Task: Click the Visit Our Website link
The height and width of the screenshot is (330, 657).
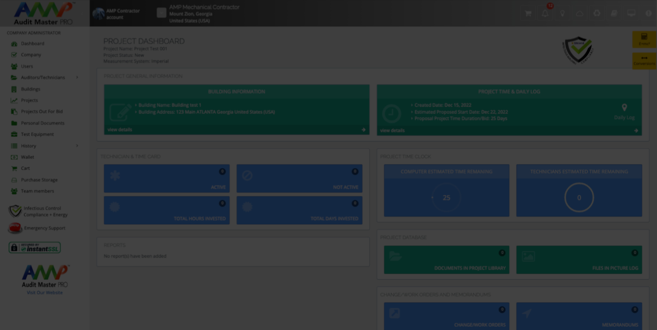Action: (45, 292)
